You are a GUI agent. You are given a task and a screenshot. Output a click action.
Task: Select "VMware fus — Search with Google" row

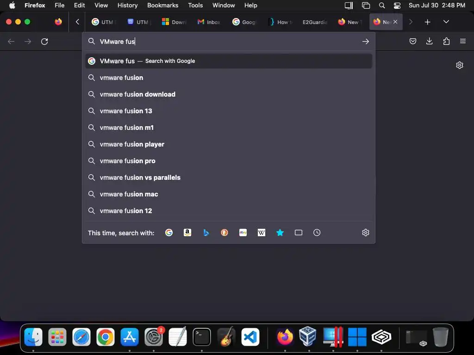click(229, 61)
